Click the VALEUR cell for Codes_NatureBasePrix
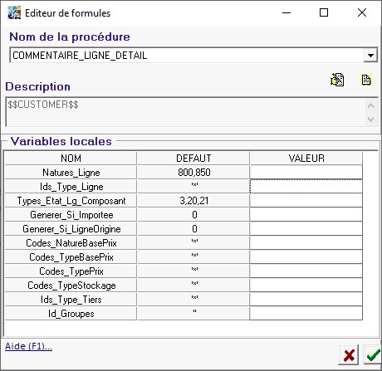This screenshot has width=382, height=371. [x=306, y=243]
